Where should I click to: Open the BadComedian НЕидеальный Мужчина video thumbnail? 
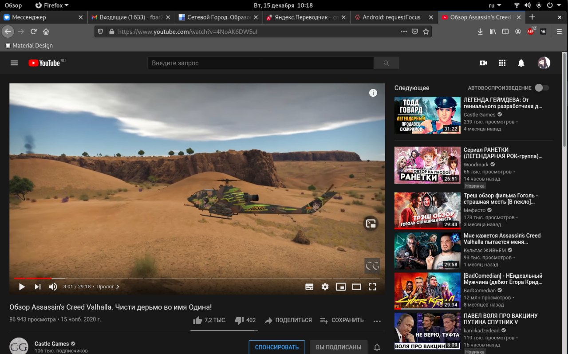tap(427, 291)
